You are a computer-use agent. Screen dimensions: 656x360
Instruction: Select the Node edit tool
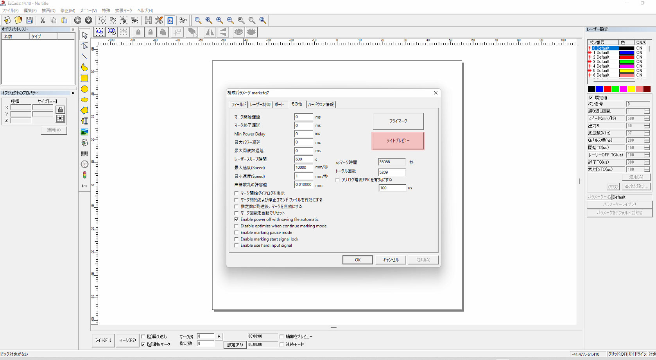(x=84, y=46)
